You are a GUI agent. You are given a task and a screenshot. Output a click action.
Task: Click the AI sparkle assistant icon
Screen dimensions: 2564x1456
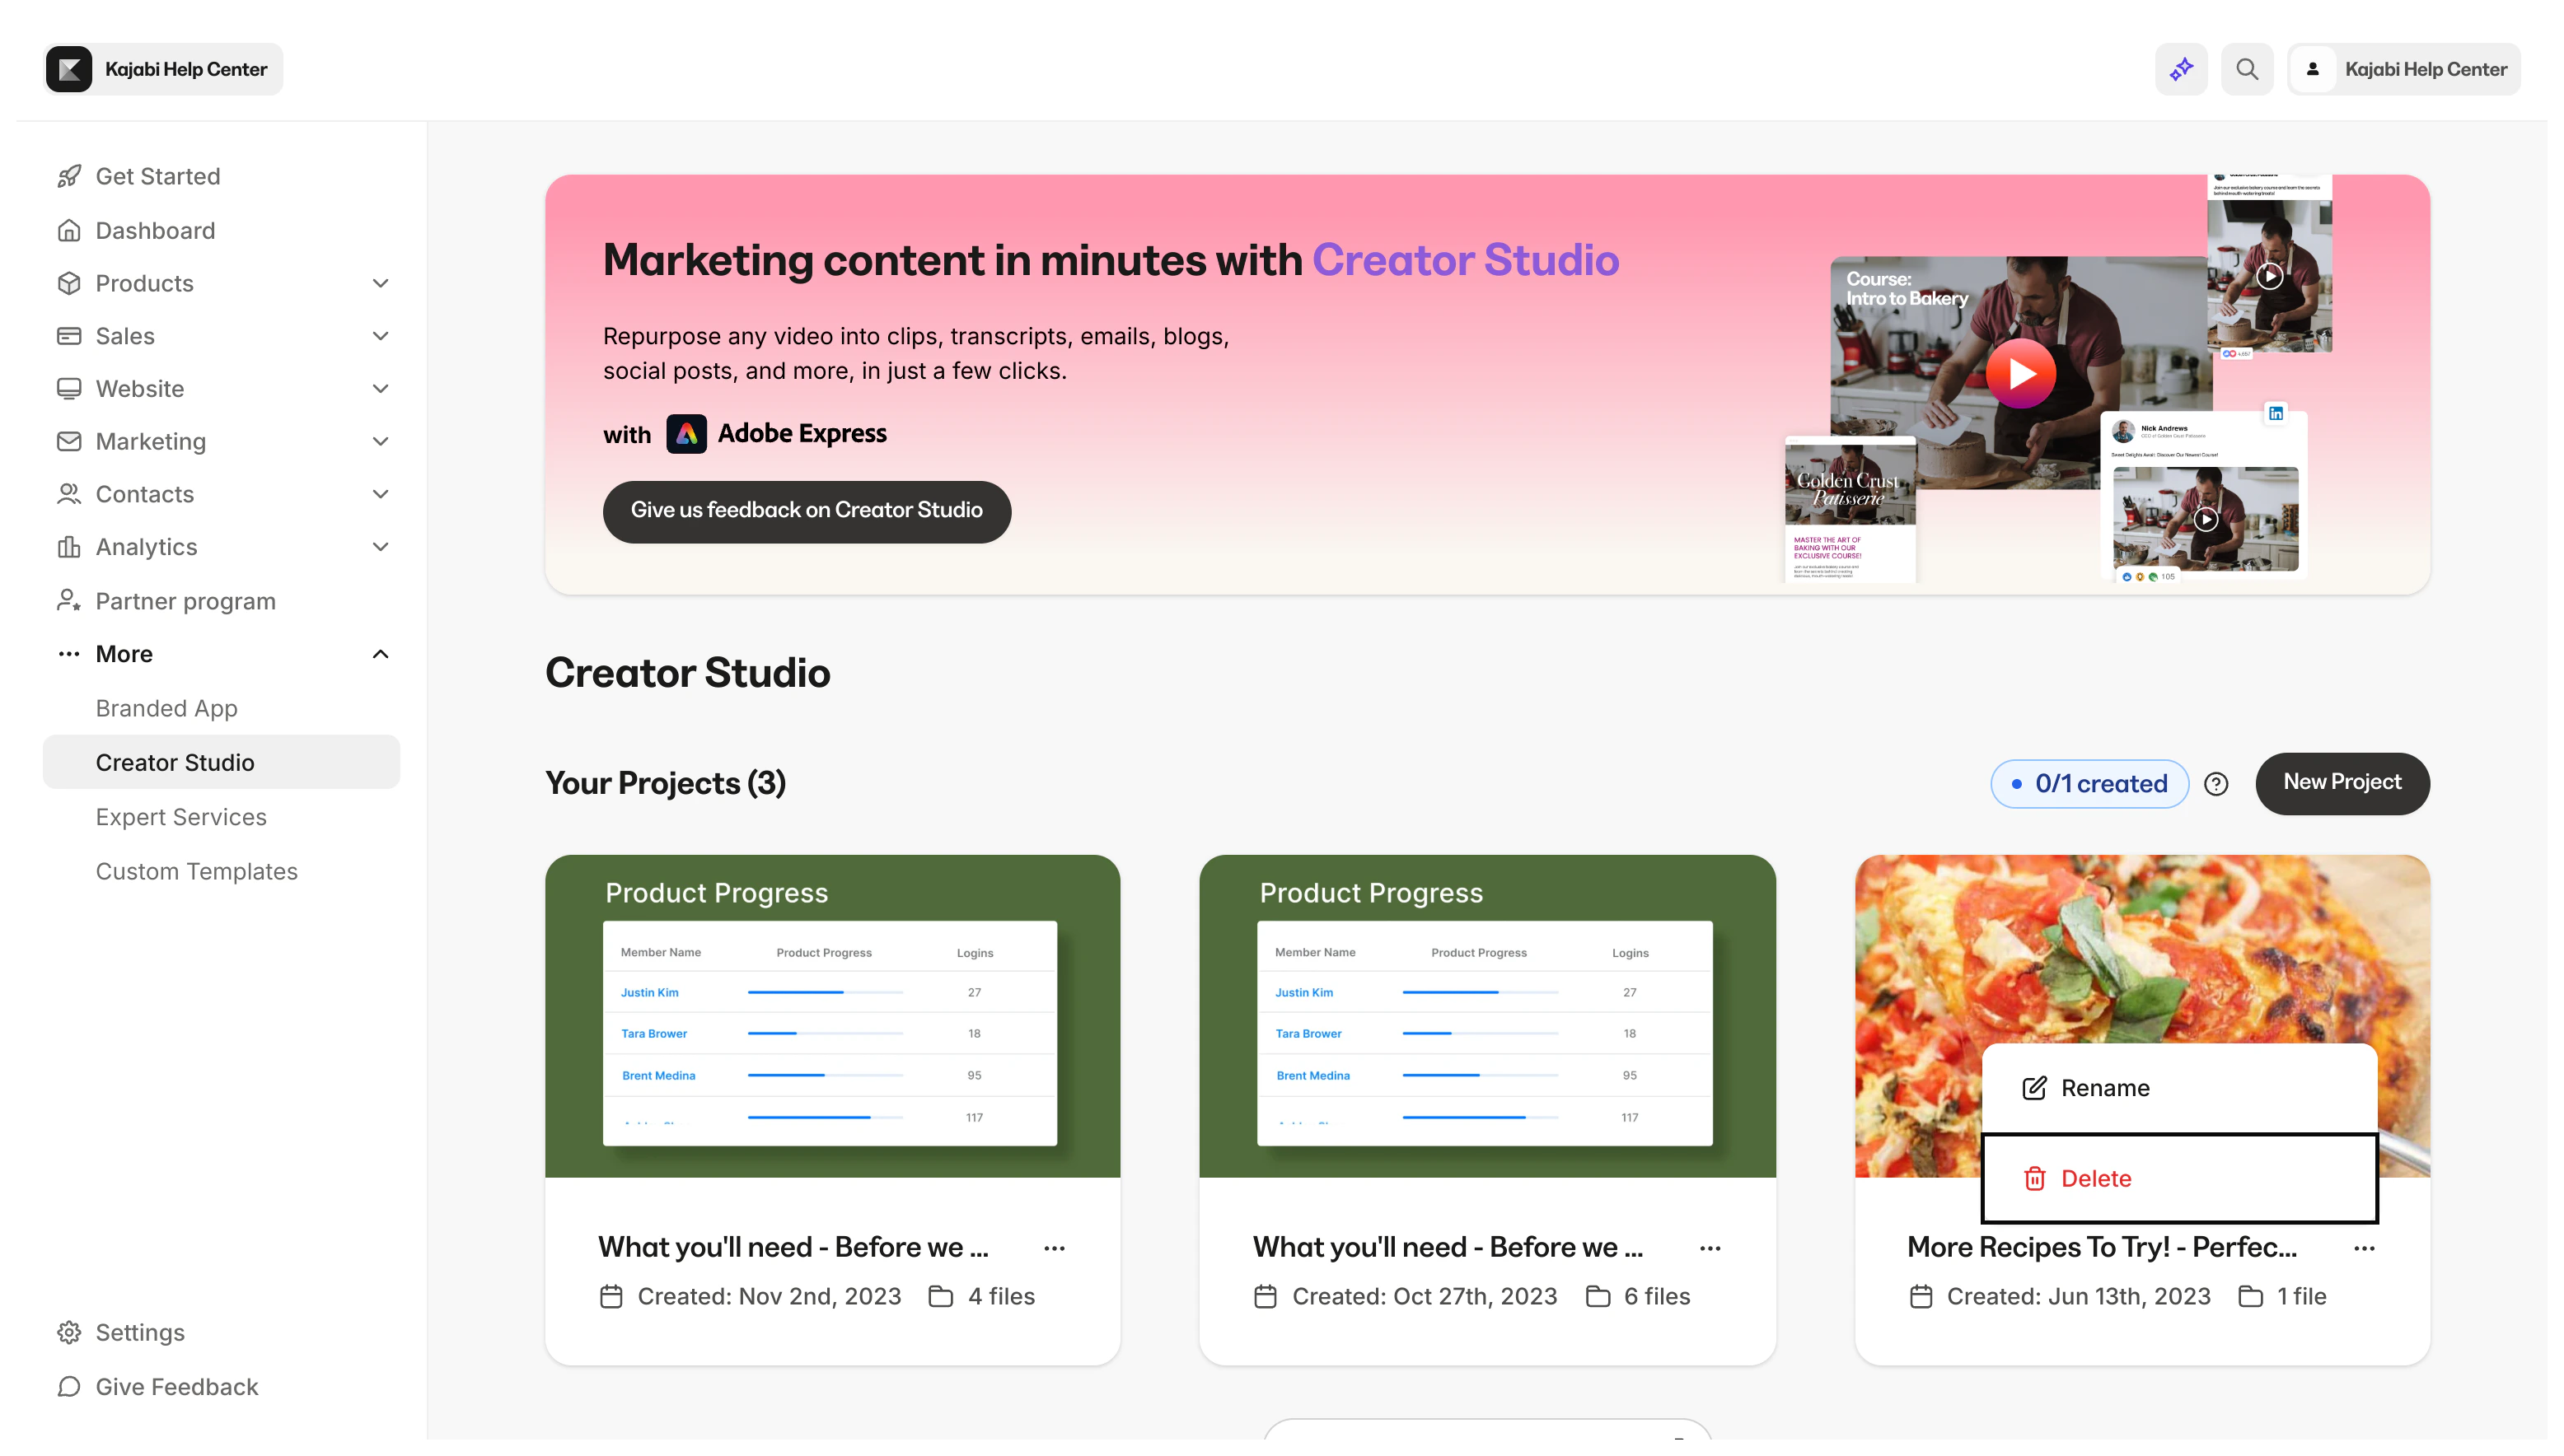(x=2181, y=69)
